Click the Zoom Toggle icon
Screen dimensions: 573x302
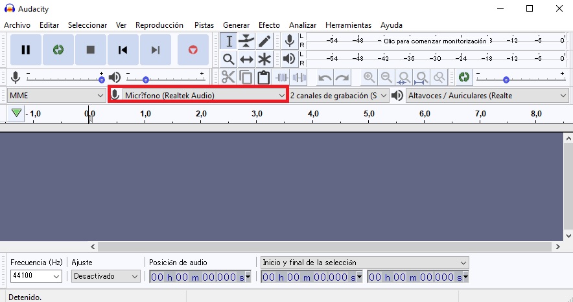(x=439, y=78)
